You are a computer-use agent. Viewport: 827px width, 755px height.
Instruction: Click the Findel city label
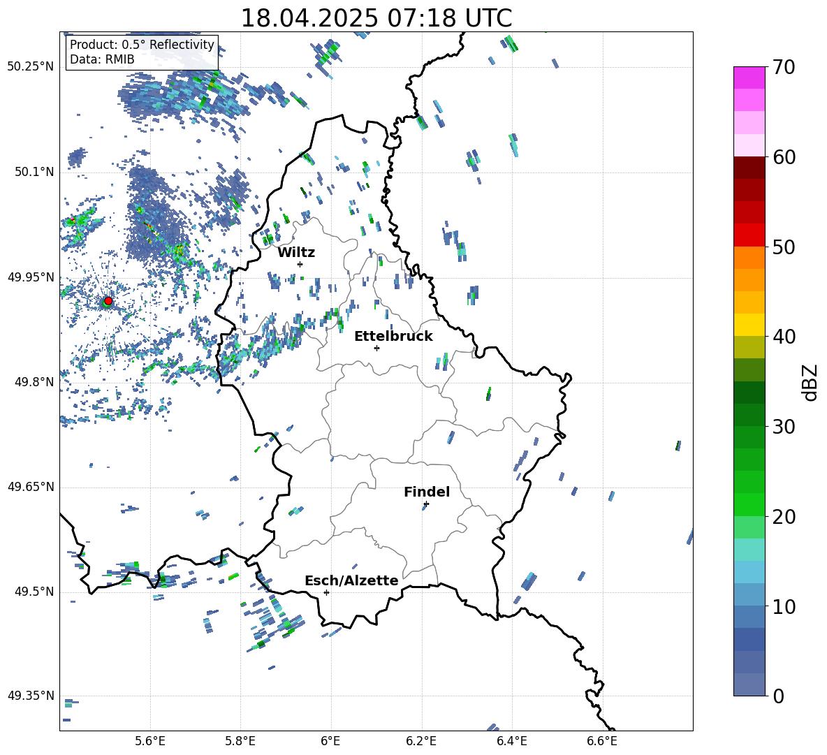point(427,492)
